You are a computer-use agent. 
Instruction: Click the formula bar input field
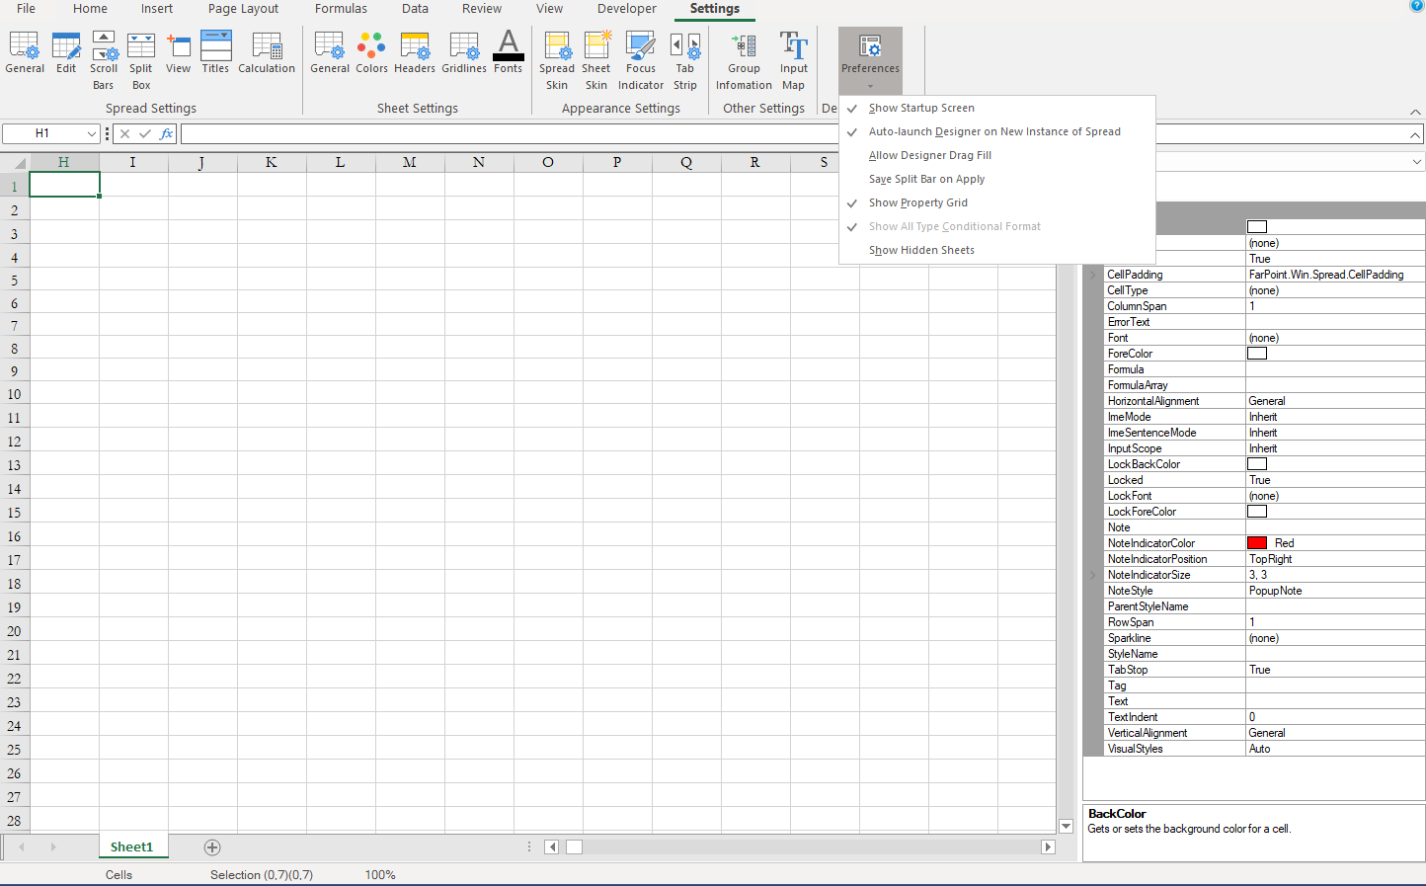click(793, 133)
